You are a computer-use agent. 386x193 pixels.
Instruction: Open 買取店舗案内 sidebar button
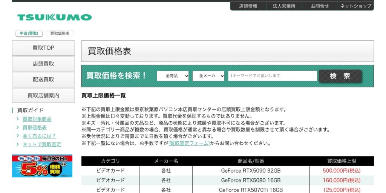click(43, 95)
